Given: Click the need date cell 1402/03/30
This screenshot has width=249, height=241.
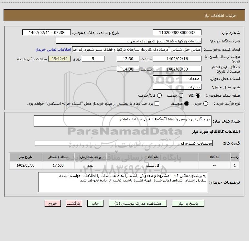Looking at the screenshot, I should (26, 165).
